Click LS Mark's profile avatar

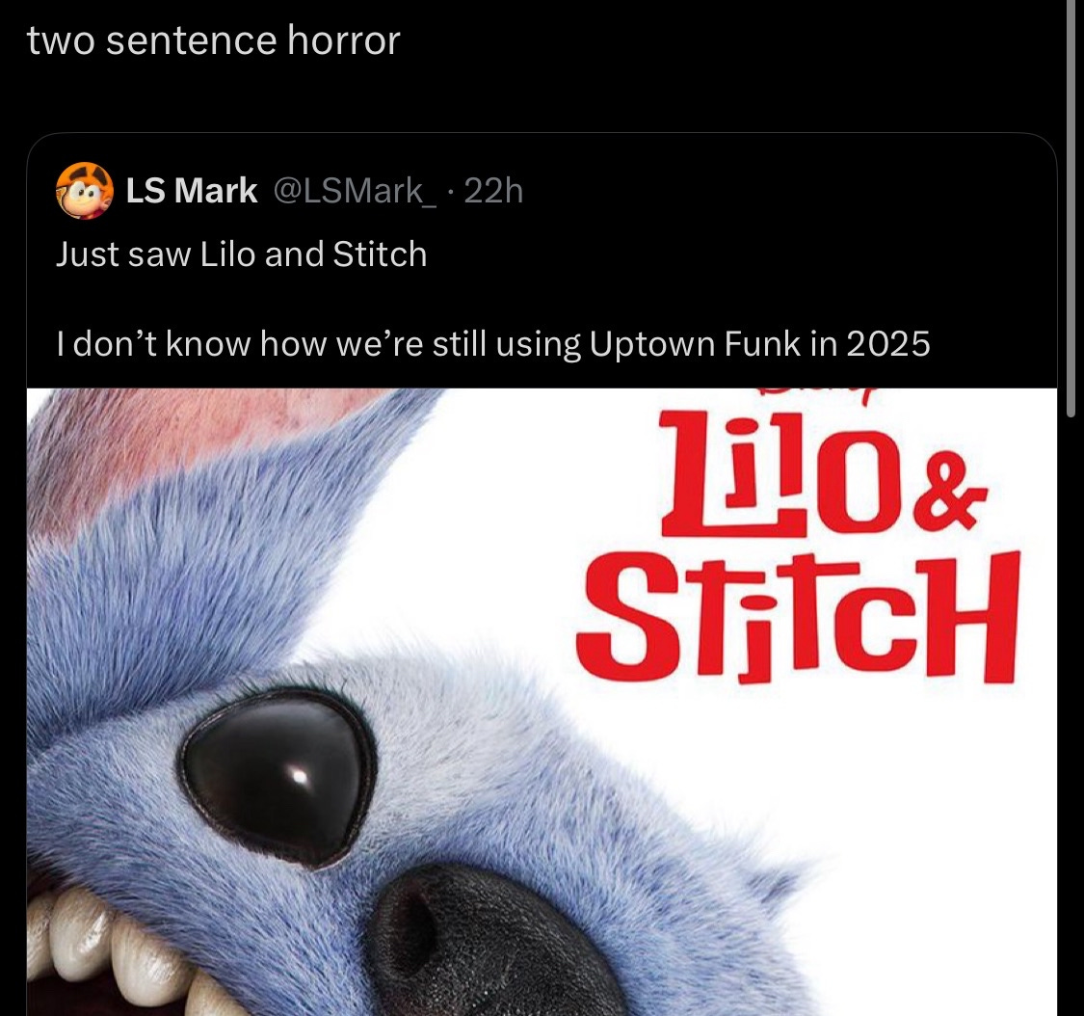[x=85, y=190]
